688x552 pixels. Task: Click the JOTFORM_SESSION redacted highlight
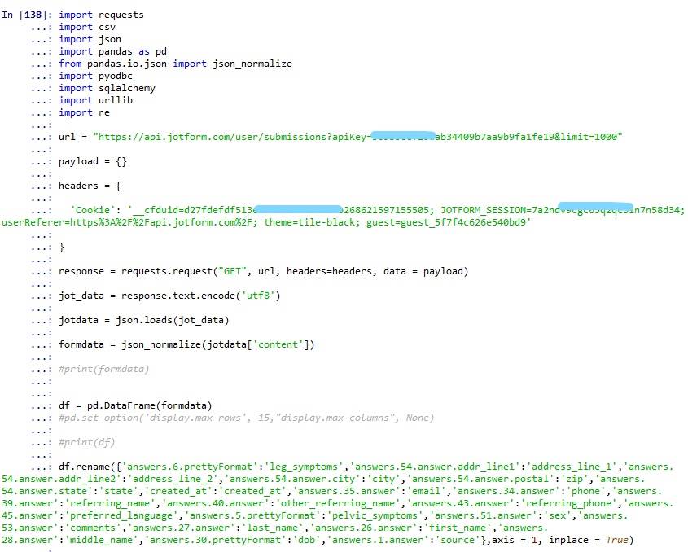tap(594, 210)
